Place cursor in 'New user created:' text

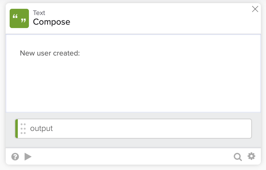coord(50,53)
